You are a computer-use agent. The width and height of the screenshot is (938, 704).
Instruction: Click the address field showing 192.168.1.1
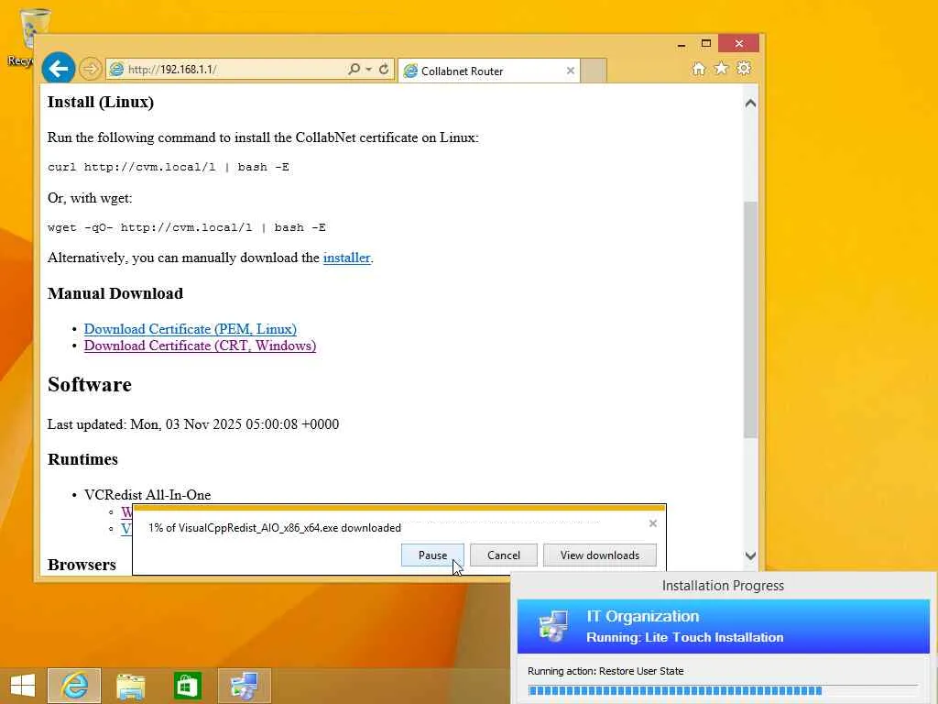(226, 70)
